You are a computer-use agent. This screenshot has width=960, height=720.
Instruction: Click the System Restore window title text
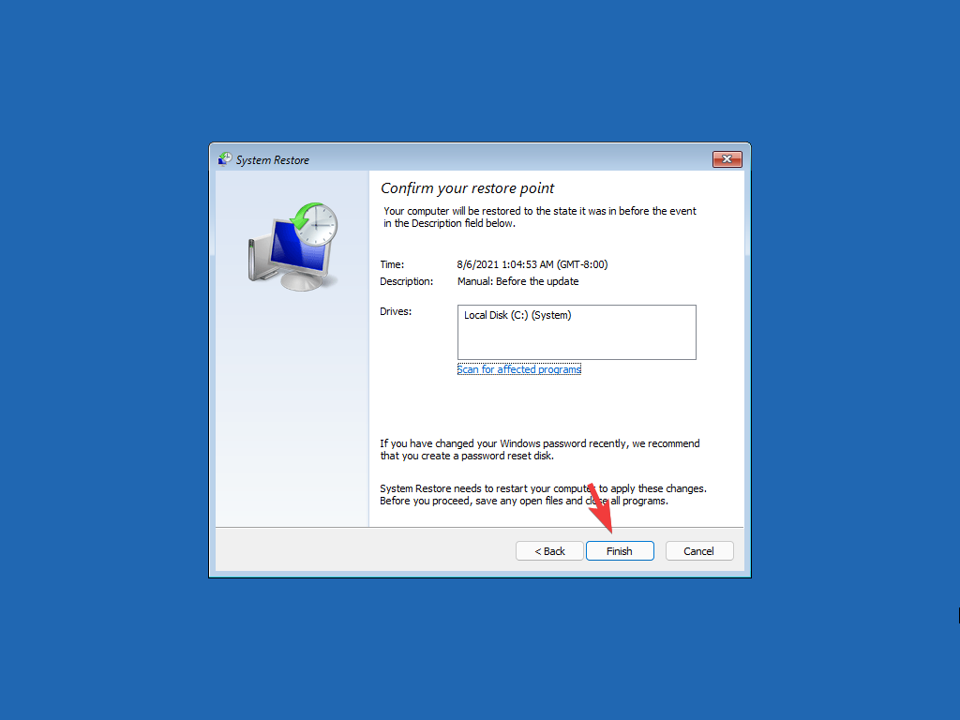click(273, 159)
